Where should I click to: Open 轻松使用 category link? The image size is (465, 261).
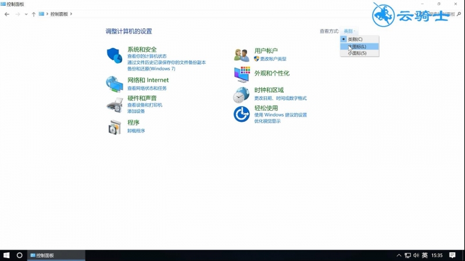click(x=266, y=108)
